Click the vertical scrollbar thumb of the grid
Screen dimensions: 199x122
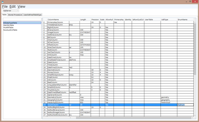[195, 49]
